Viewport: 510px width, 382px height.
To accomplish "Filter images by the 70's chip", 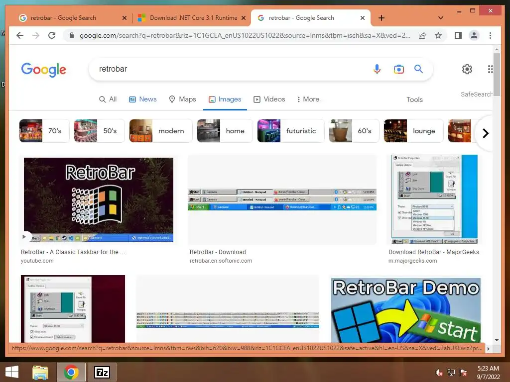I will (x=44, y=131).
